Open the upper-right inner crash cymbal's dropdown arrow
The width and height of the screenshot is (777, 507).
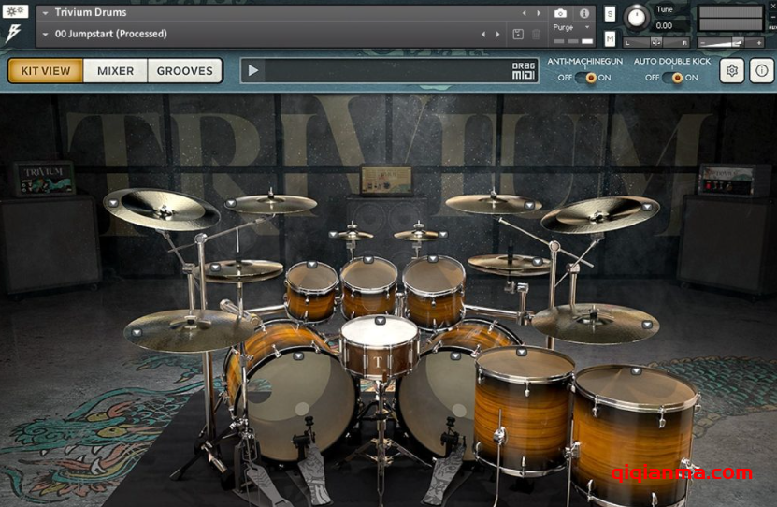529,205
